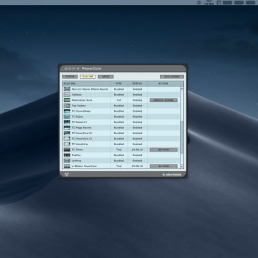258x258 pixels.
Task: Switch to the STATUS tab
Action: click(70, 77)
